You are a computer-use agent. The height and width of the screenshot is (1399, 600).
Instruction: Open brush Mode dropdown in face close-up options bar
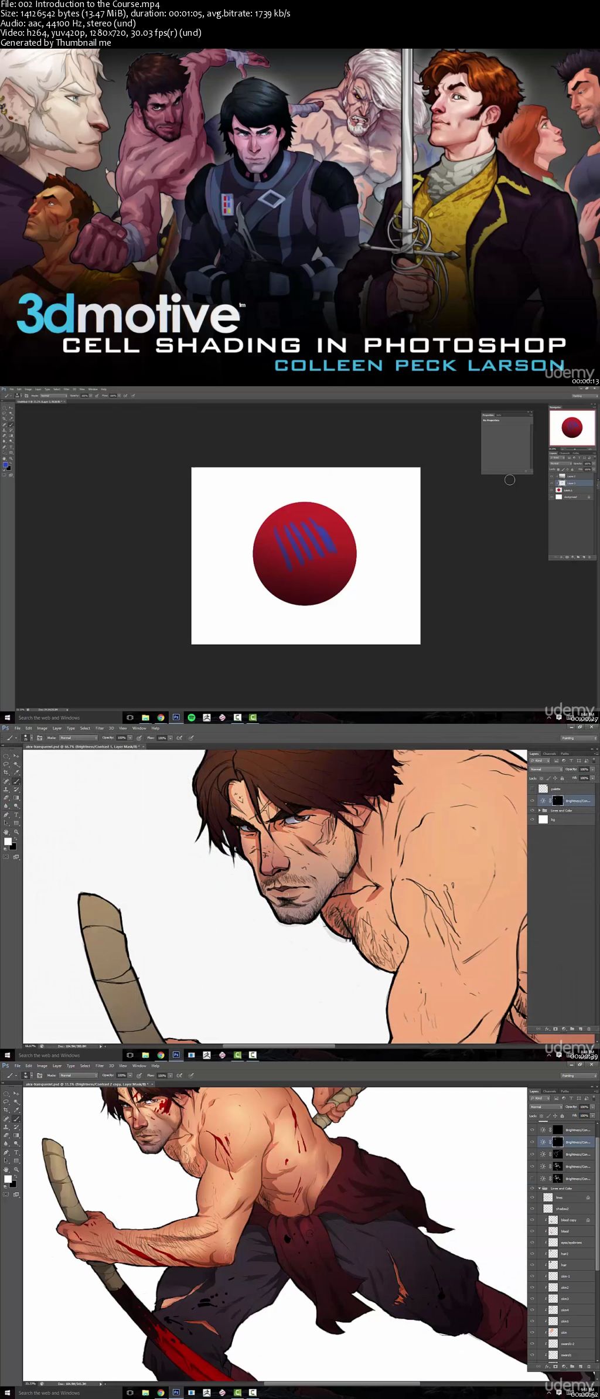click(78, 738)
